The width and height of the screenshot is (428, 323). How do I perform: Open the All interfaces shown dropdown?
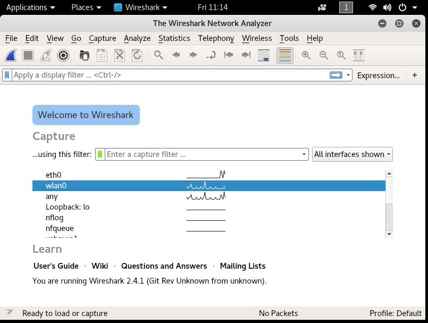pos(353,154)
